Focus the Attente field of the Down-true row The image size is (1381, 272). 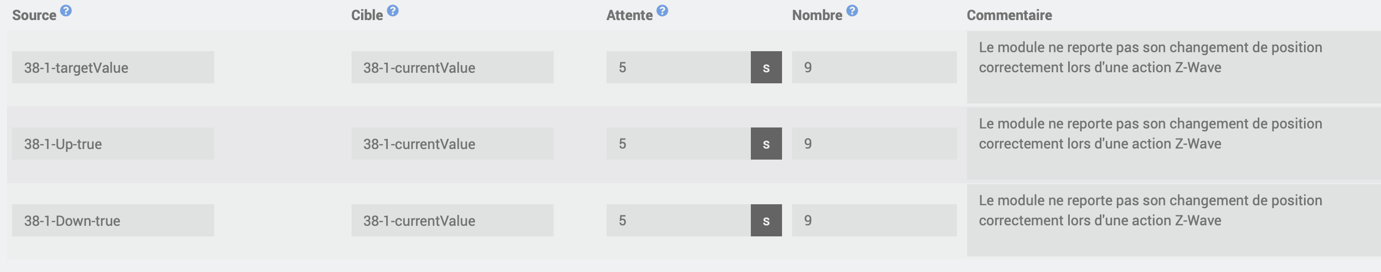(x=678, y=220)
